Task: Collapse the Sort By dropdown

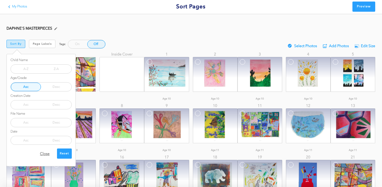Action: pos(16,44)
